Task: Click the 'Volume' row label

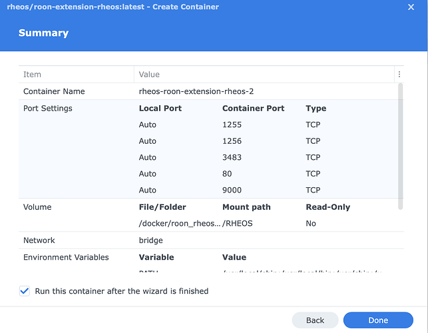Action: [x=37, y=207]
